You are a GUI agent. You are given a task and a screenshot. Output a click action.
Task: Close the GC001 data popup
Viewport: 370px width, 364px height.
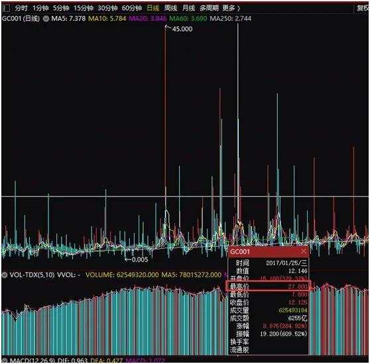(x=304, y=251)
